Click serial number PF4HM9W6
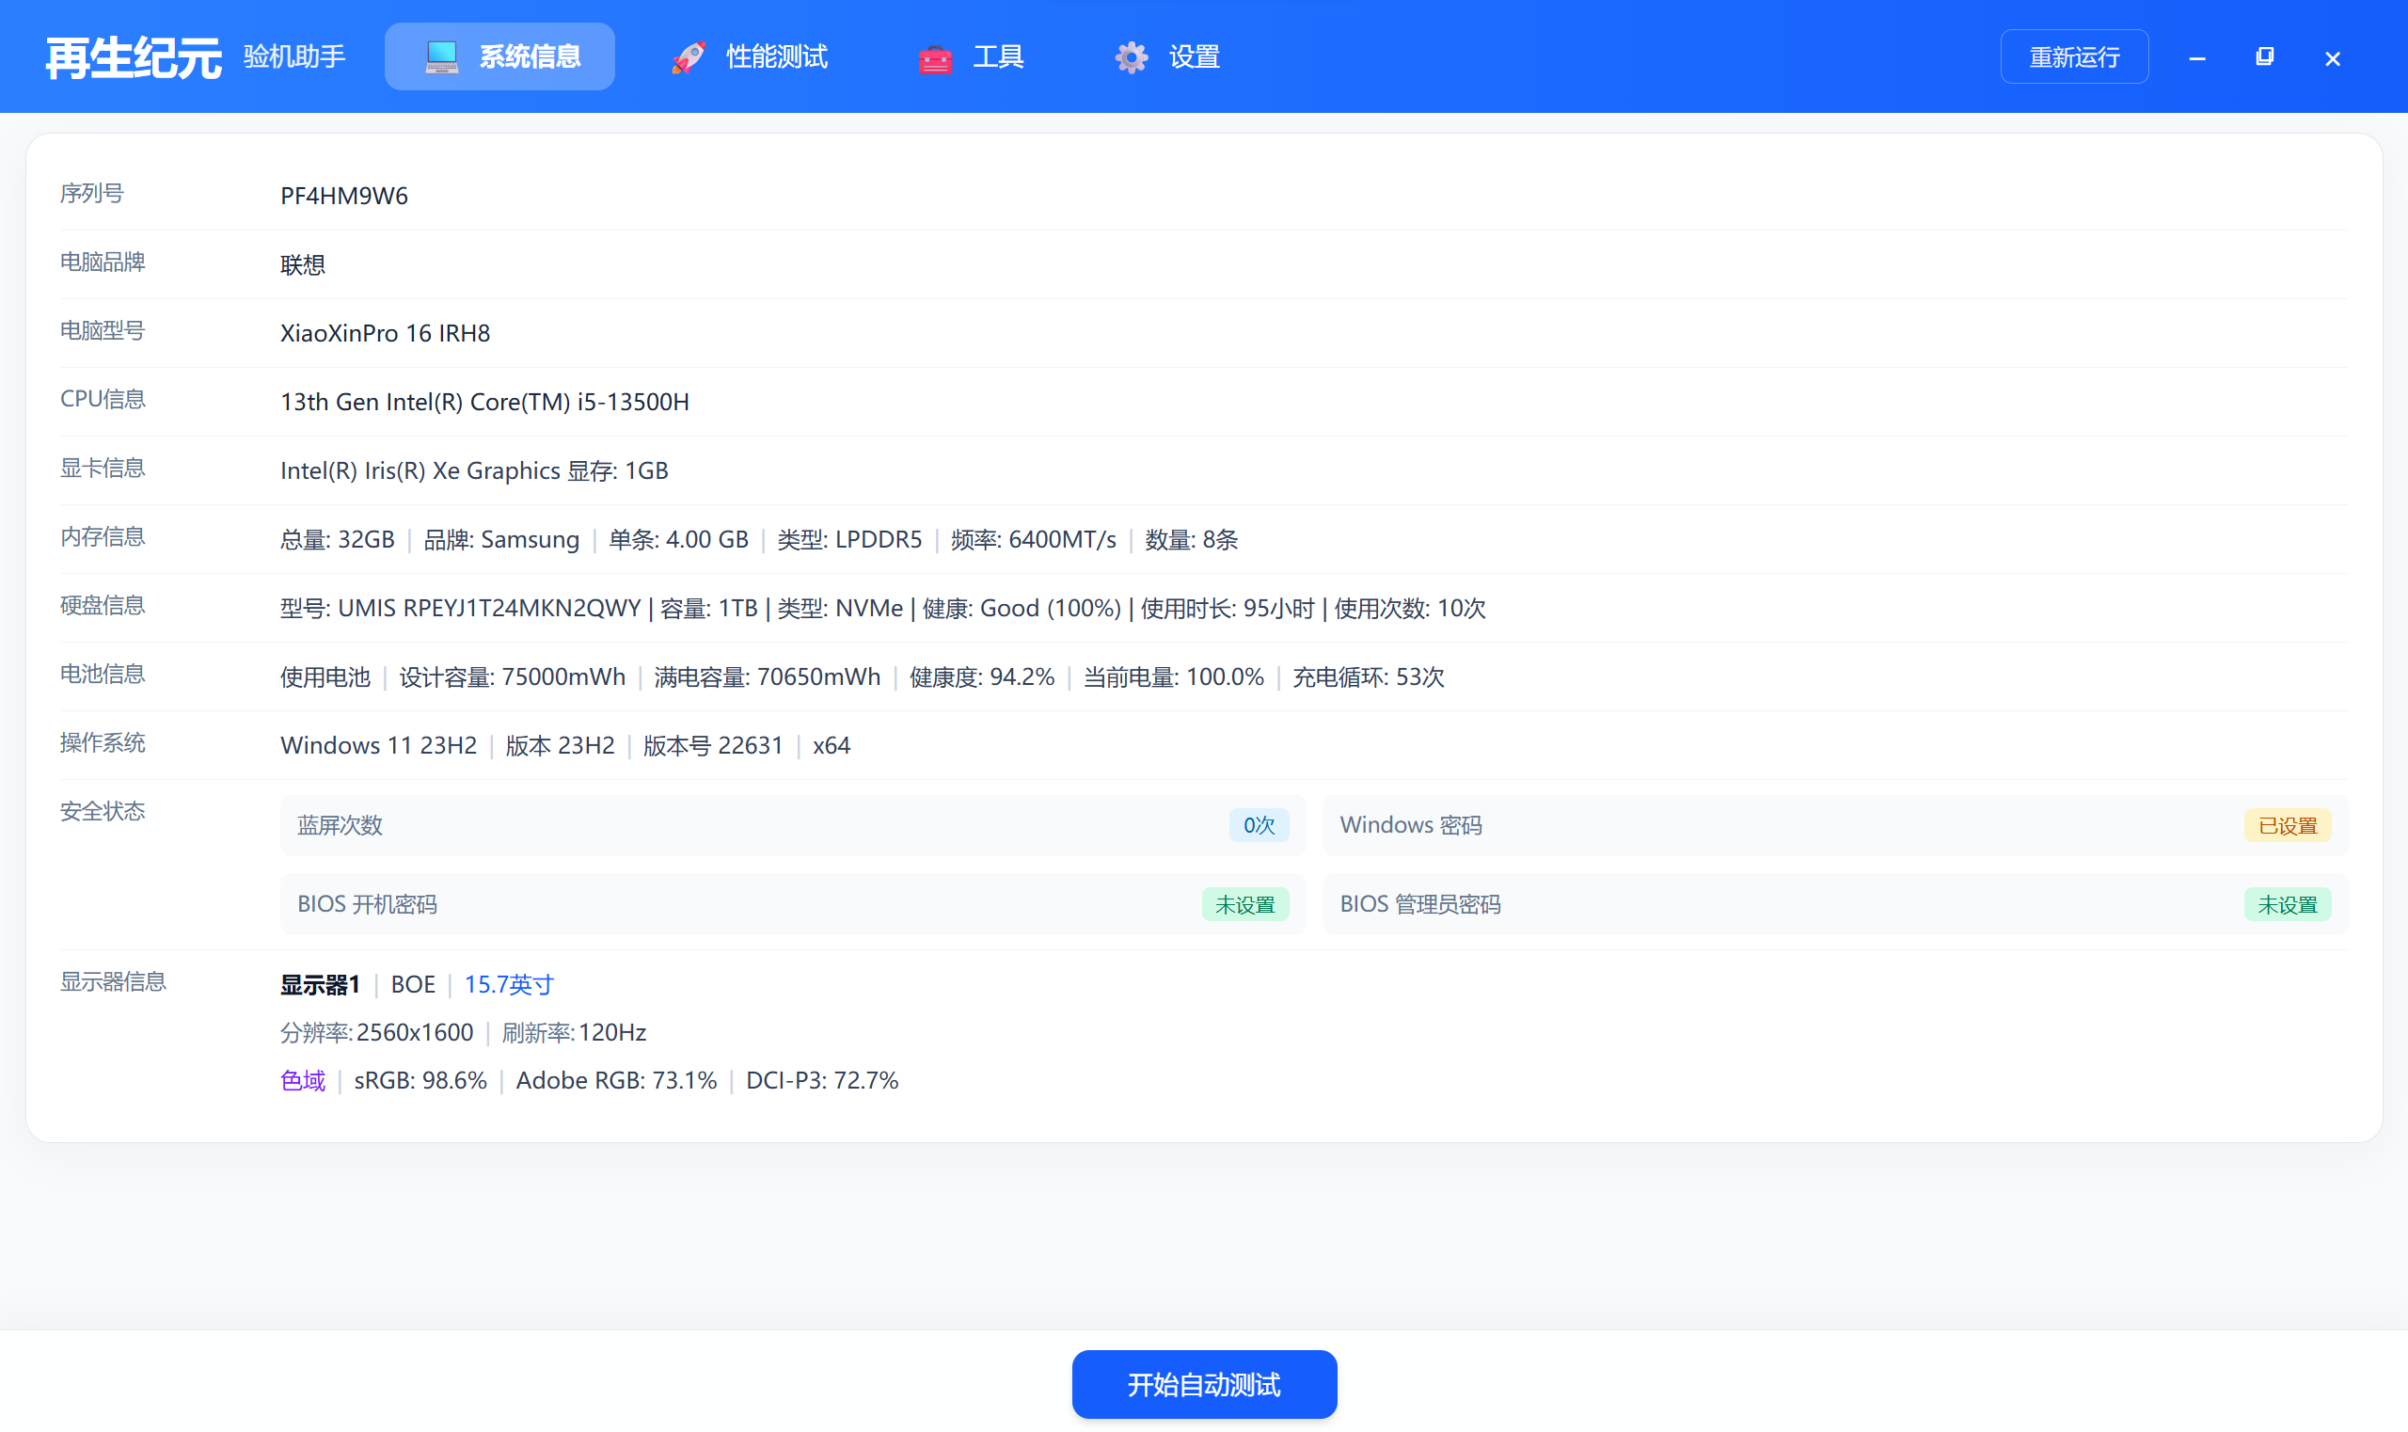The width and height of the screenshot is (2408, 1432). 344,196
